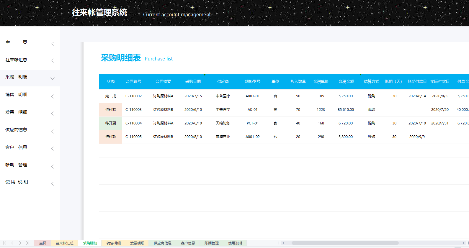Click chevron next to 往来帐汇总 sidebar item

click(x=53, y=61)
